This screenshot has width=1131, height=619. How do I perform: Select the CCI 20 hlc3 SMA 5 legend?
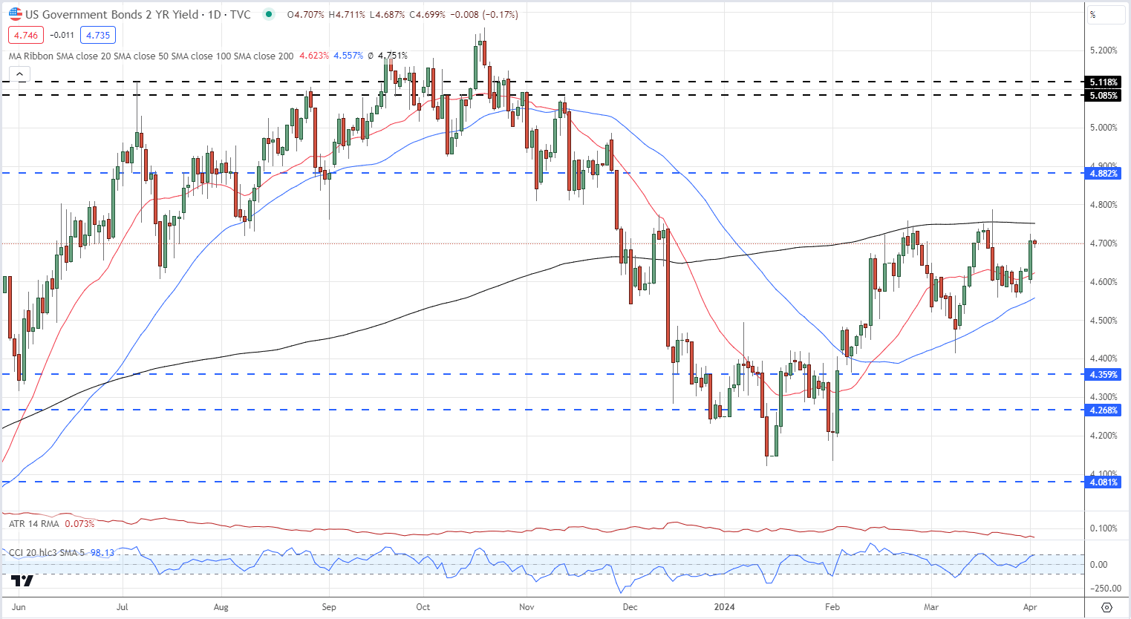coord(48,552)
